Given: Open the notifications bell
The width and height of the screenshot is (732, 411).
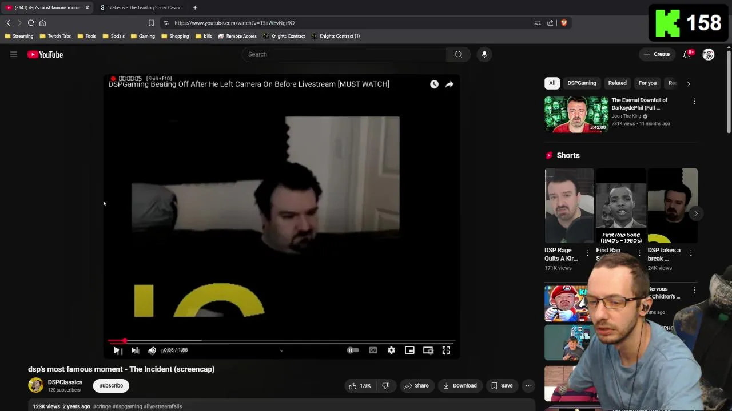Looking at the screenshot, I should 687,54.
